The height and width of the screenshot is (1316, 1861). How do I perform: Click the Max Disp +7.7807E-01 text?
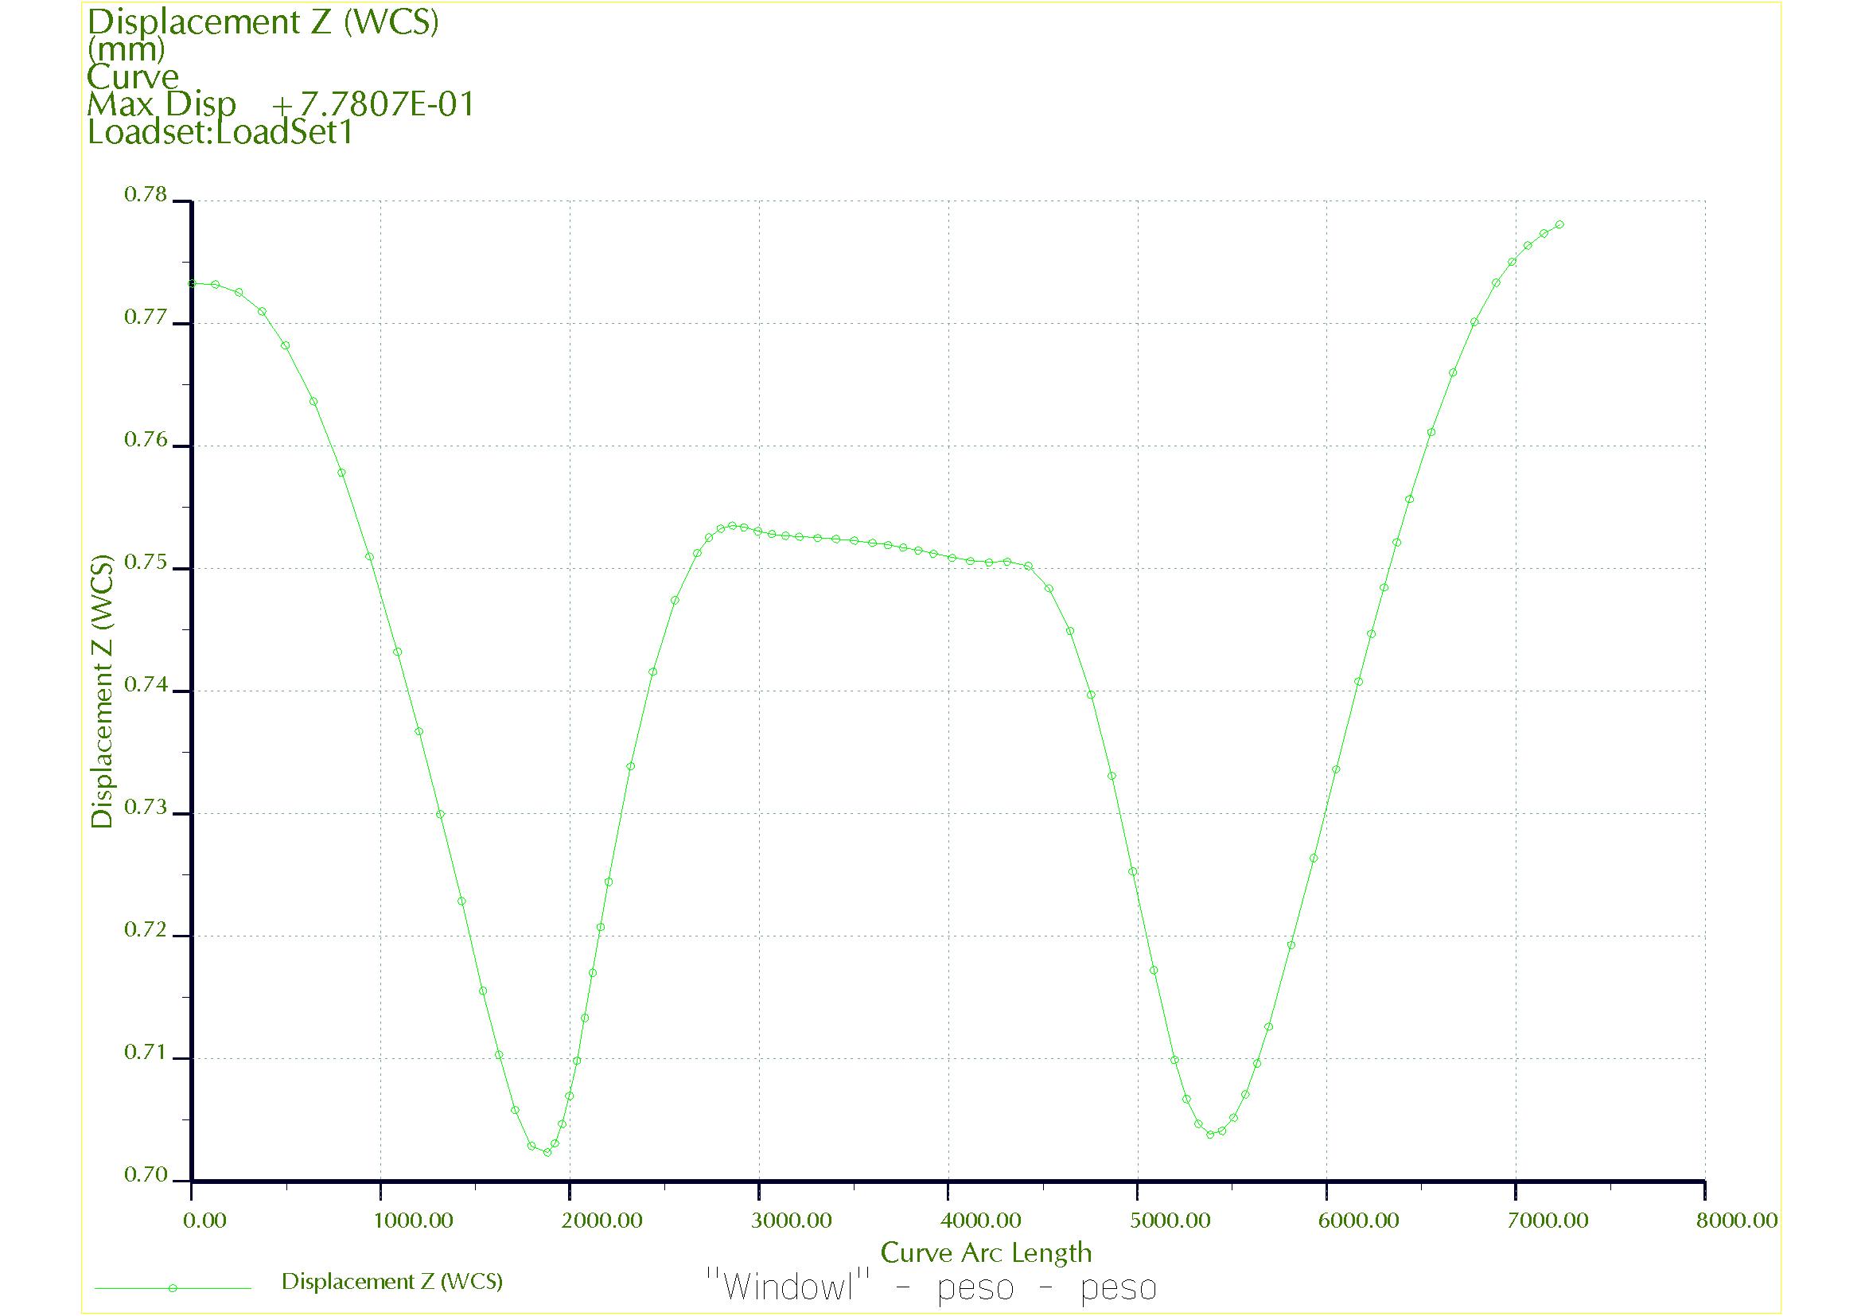280,104
